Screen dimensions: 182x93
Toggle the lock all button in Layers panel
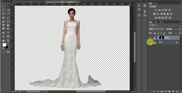164,33
